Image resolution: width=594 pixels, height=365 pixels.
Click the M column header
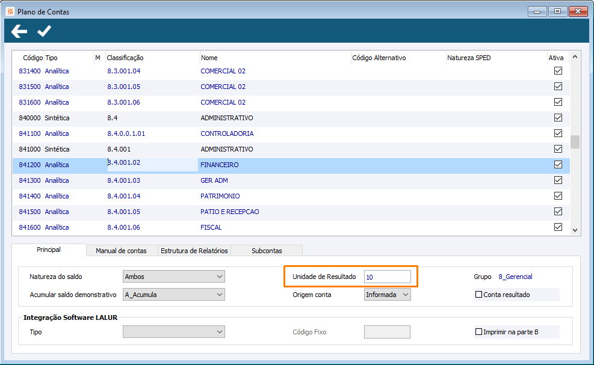pyautogui.click(x=97, y=58)
